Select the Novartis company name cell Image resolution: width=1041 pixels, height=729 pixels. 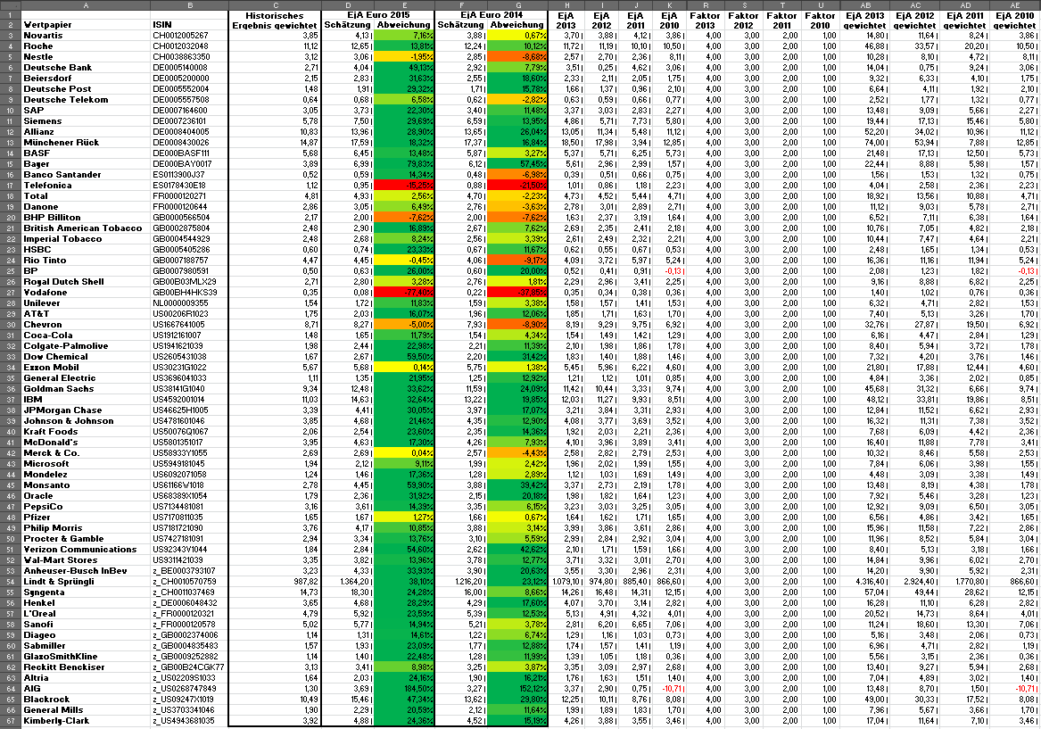pos(86,35)
